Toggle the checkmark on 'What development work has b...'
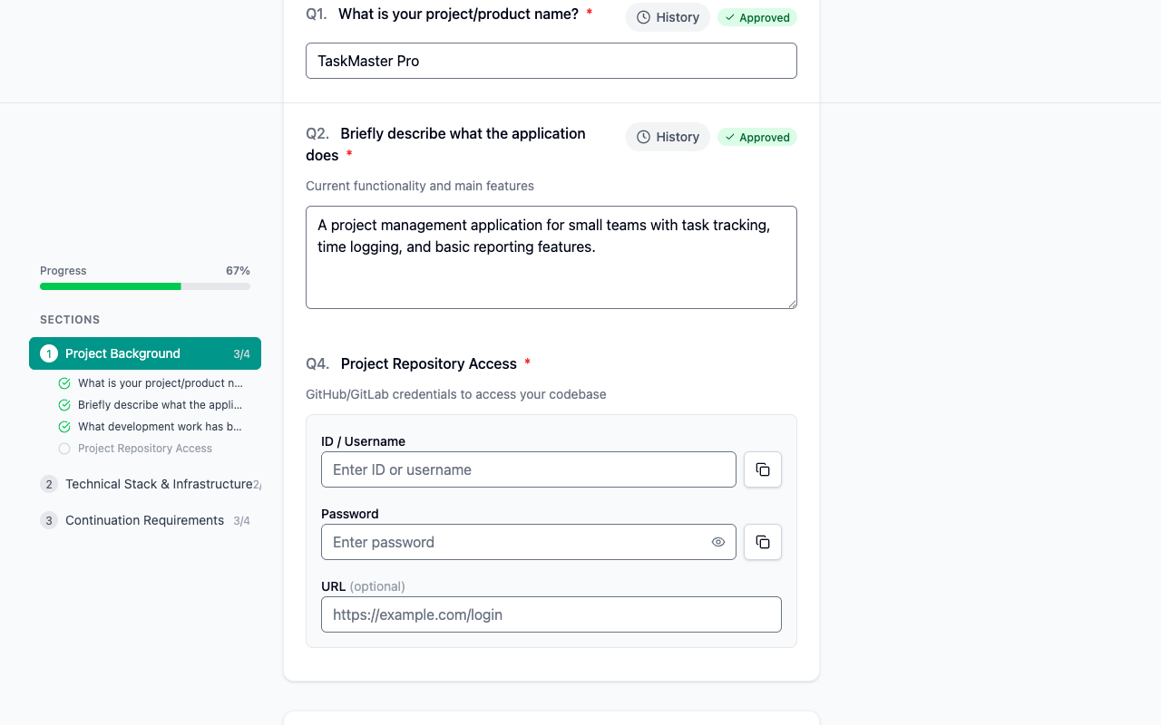 click(x=63, y=426)
